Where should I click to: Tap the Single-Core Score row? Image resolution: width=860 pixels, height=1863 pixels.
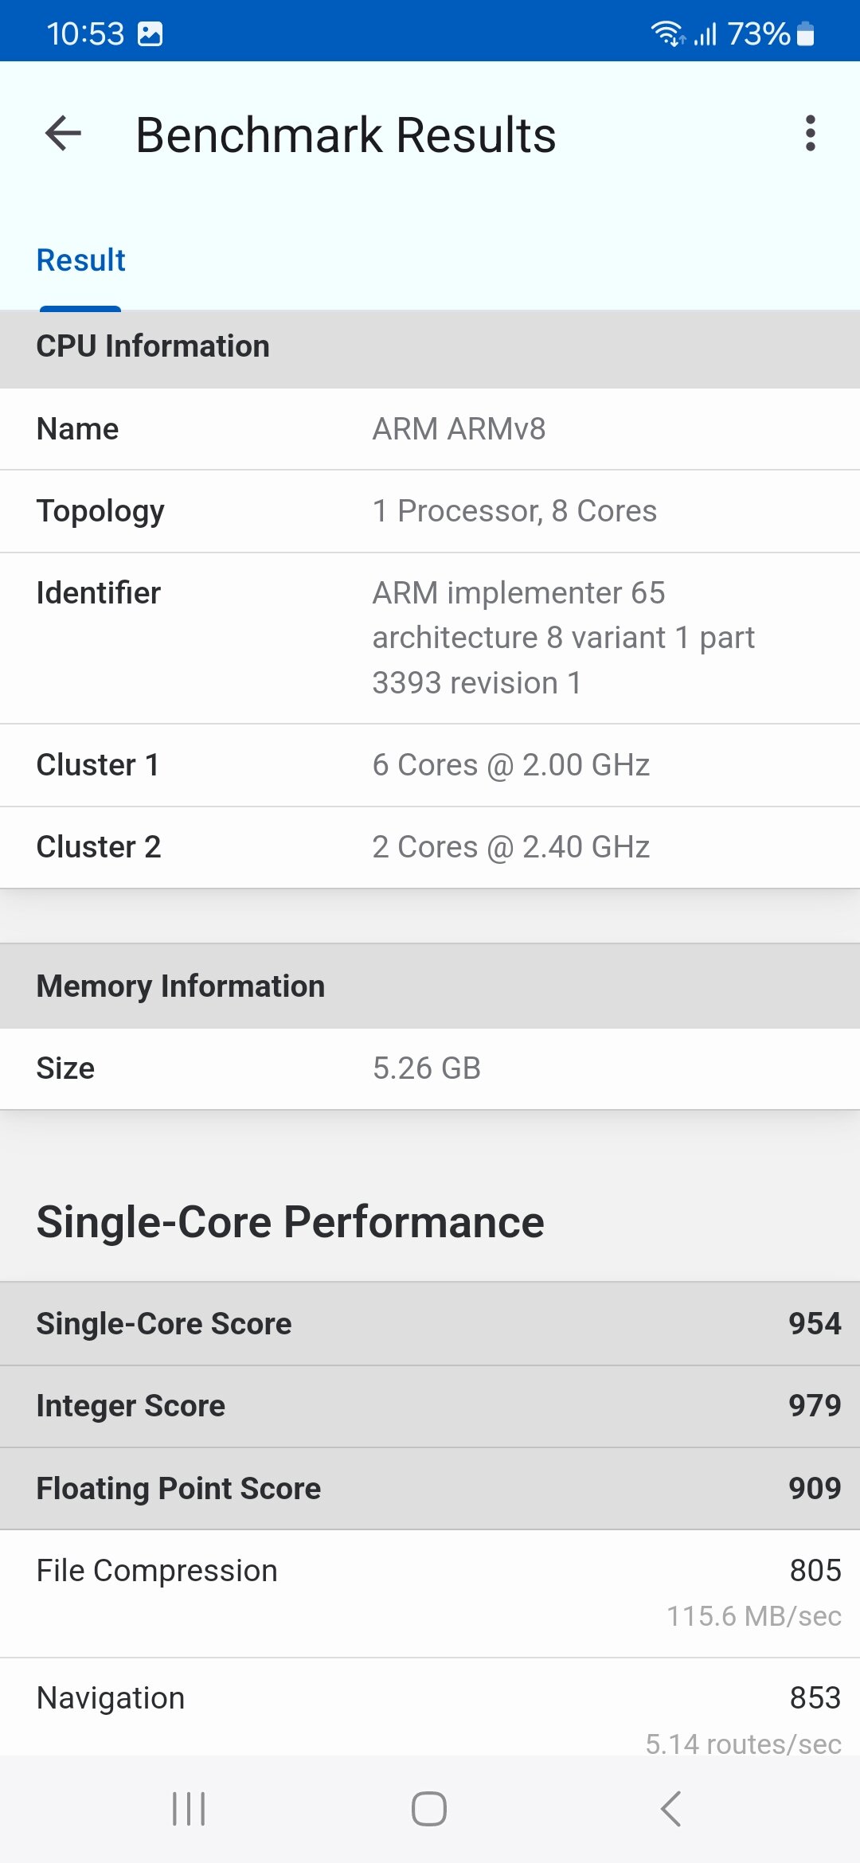[430, 1324]
